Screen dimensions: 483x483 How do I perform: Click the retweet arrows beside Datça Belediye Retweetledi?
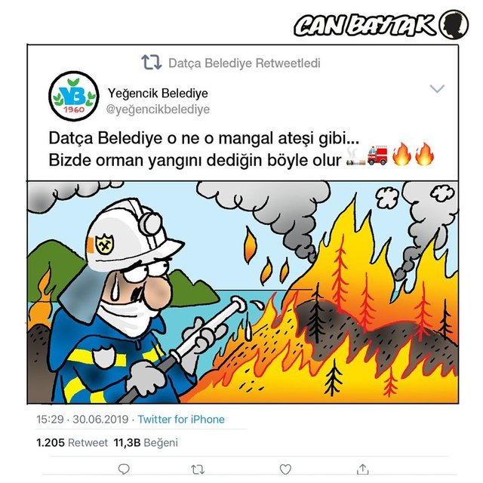click(151, 62)
